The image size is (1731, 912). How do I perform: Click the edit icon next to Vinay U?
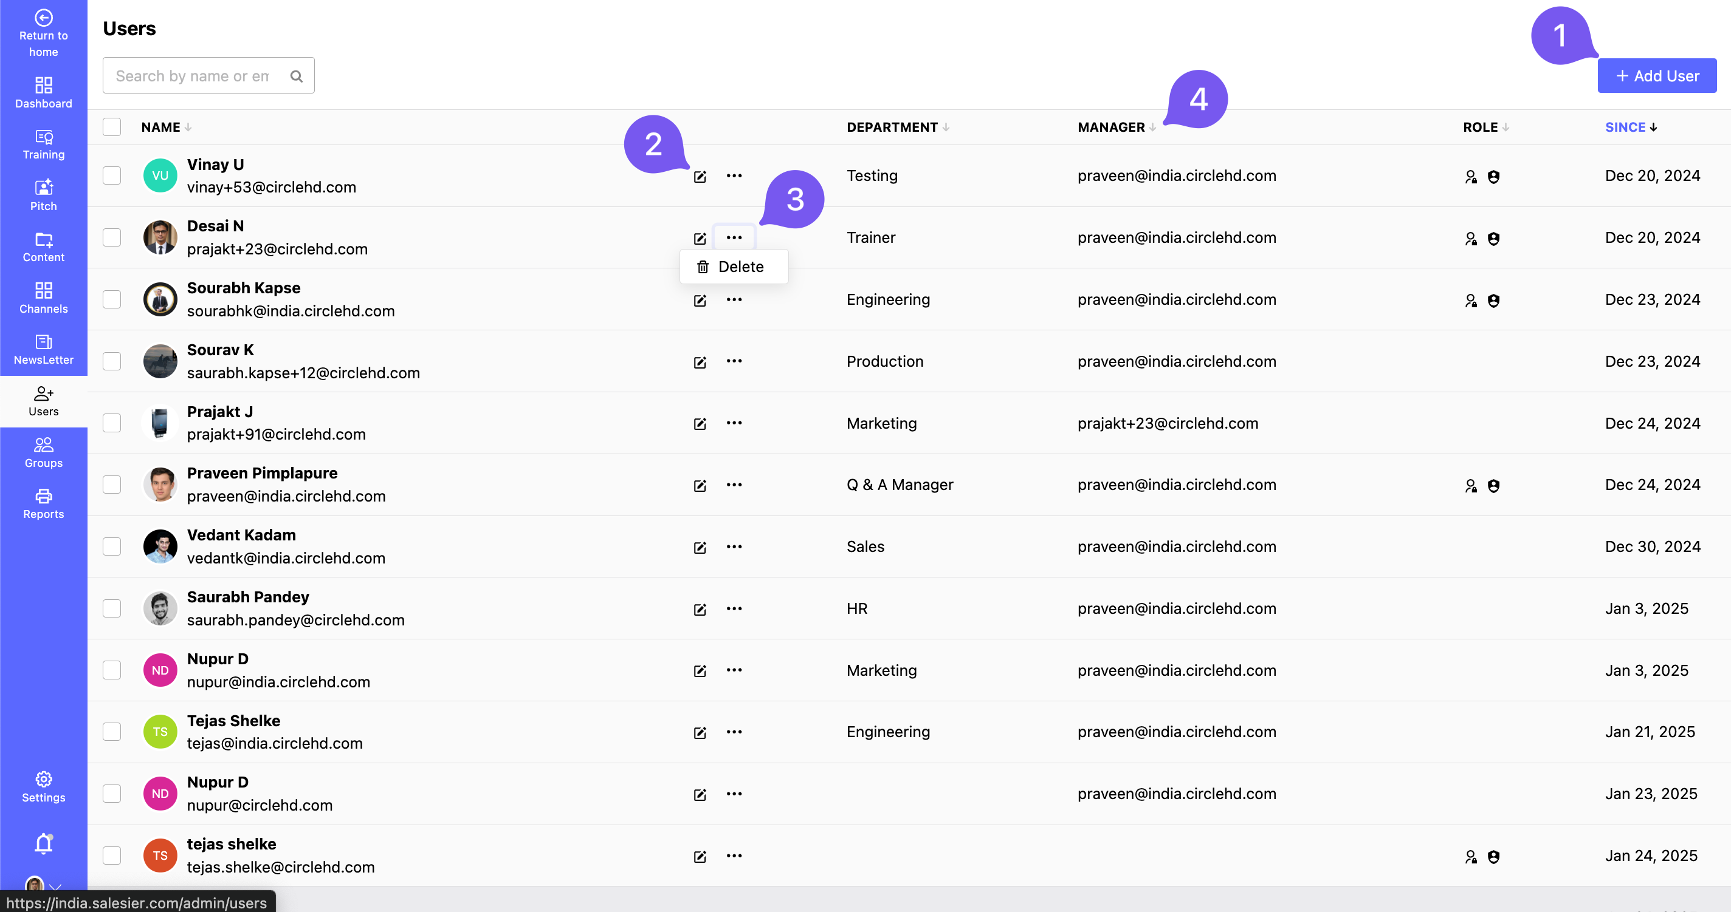[x=700, y=177]
